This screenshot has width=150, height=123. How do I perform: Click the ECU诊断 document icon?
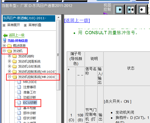click(19, 103)
